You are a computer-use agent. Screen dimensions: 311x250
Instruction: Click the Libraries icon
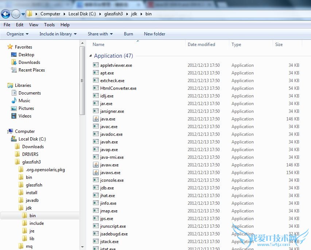10,85
